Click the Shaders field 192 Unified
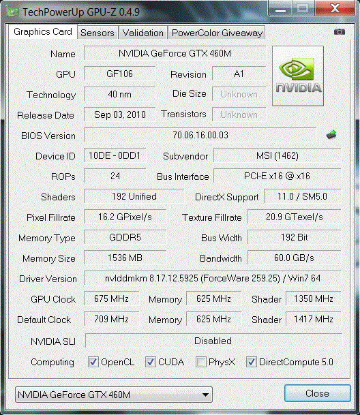360x415 pixels. tap(134, 196)
